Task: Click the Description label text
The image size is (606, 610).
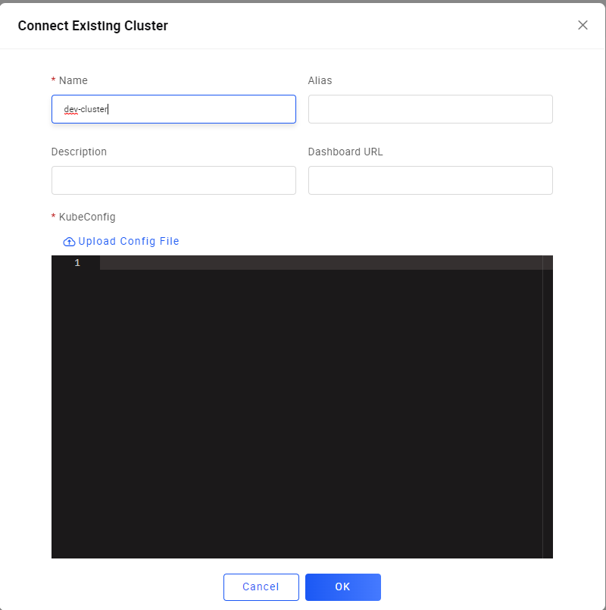Action: 79,152
